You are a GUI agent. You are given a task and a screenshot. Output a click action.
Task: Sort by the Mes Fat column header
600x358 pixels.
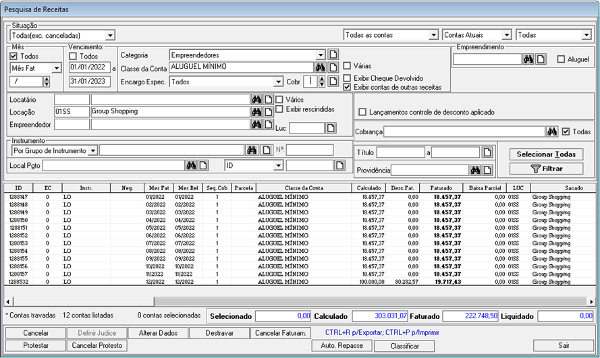pyautogui.click(x=159, y=188)
